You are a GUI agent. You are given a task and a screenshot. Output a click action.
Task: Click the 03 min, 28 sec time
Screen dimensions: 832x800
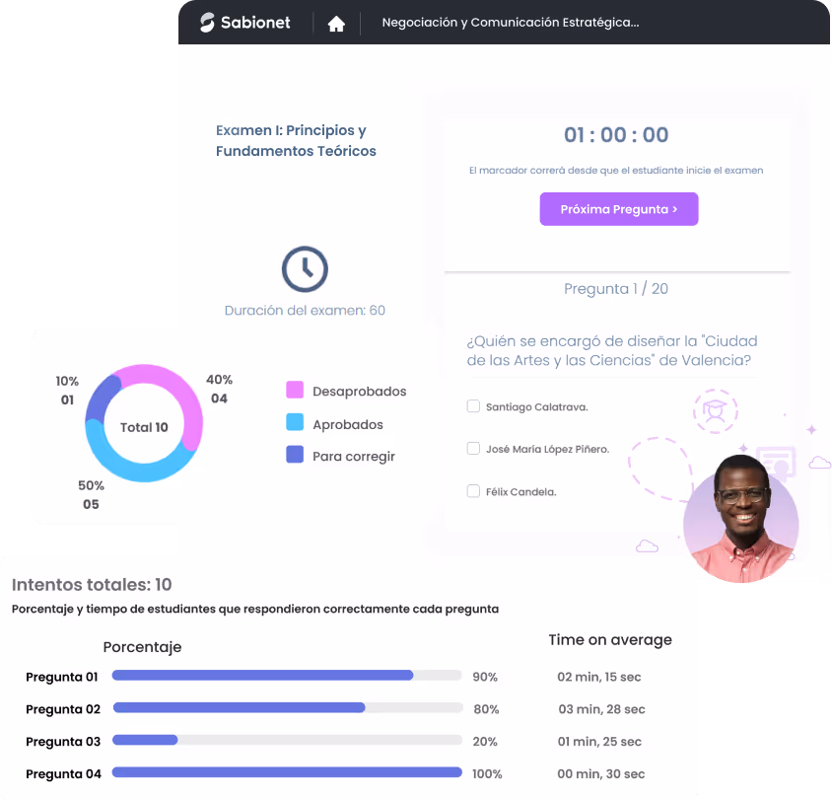coord(601,709)
